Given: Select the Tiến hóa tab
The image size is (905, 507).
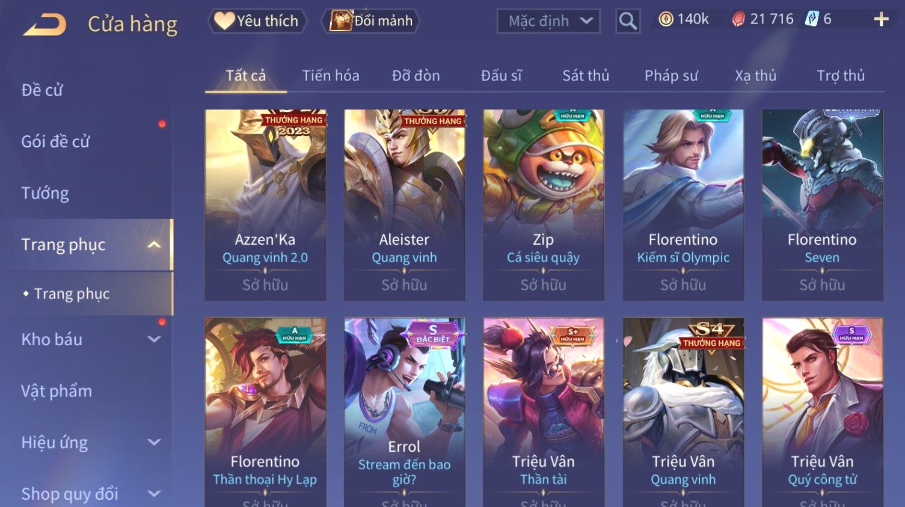Looking at the screenshot, I should (x=331, y=76).
